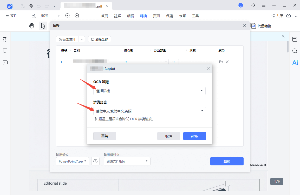Click the 確認 confirm button
This screenshot has width=300, height=195.
click(194, 136)
